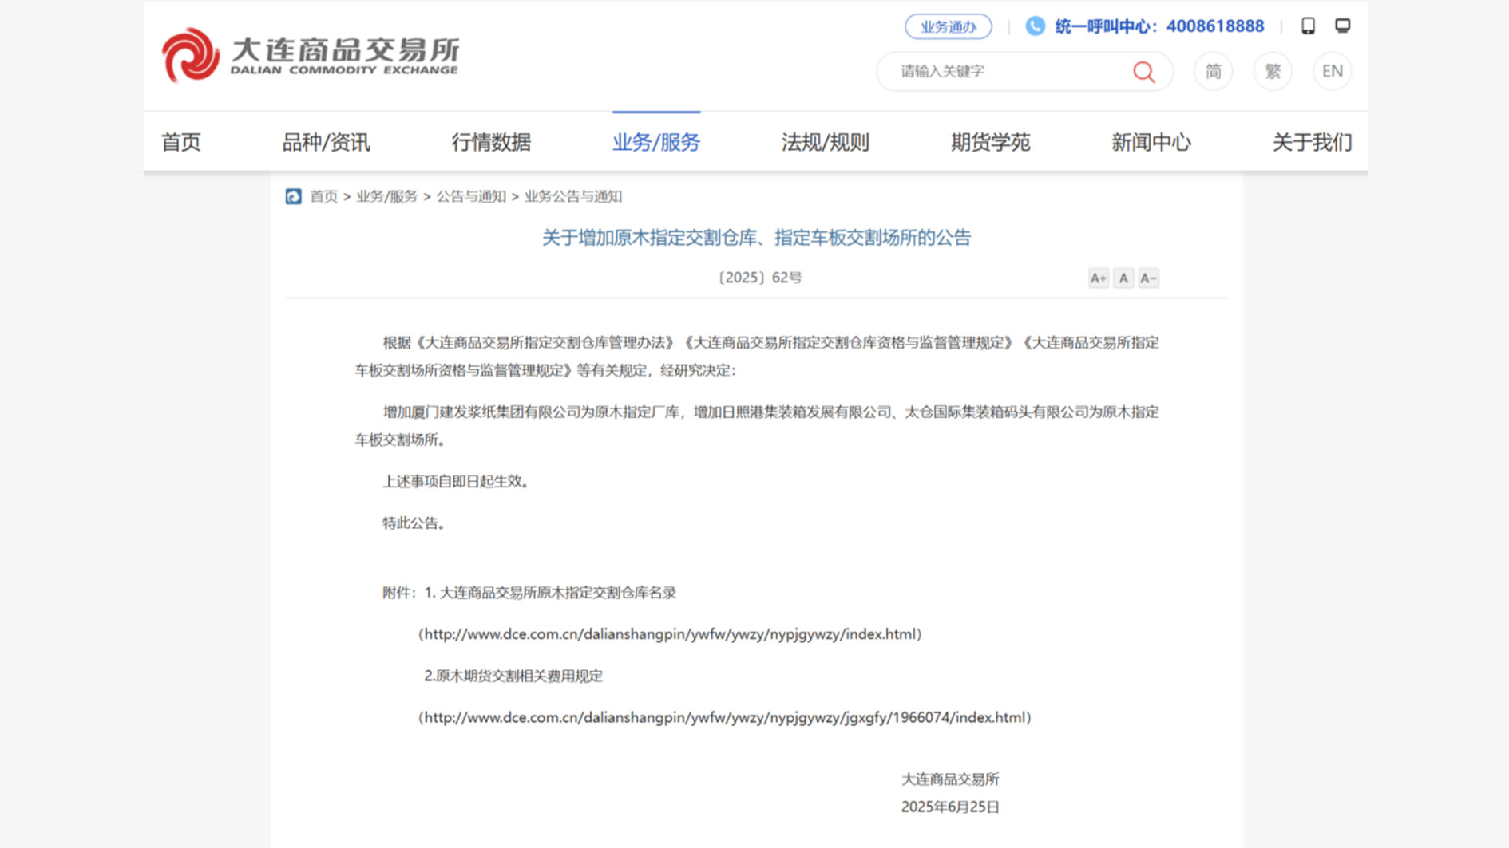Click inside the keyword search input box

pyautogui.click(x=998, y=71)
